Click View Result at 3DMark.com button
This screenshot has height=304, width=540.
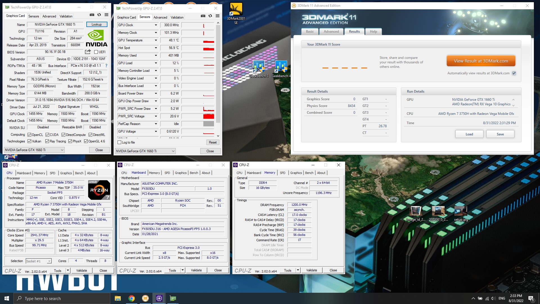click(x=481, y=61)
